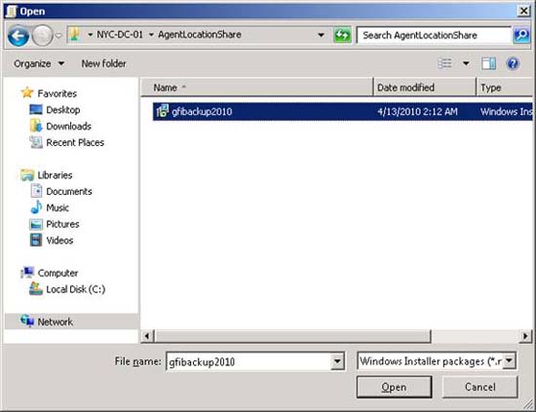Open the Videos library
Screen dimensions: 536x412
tap(59, 241)
